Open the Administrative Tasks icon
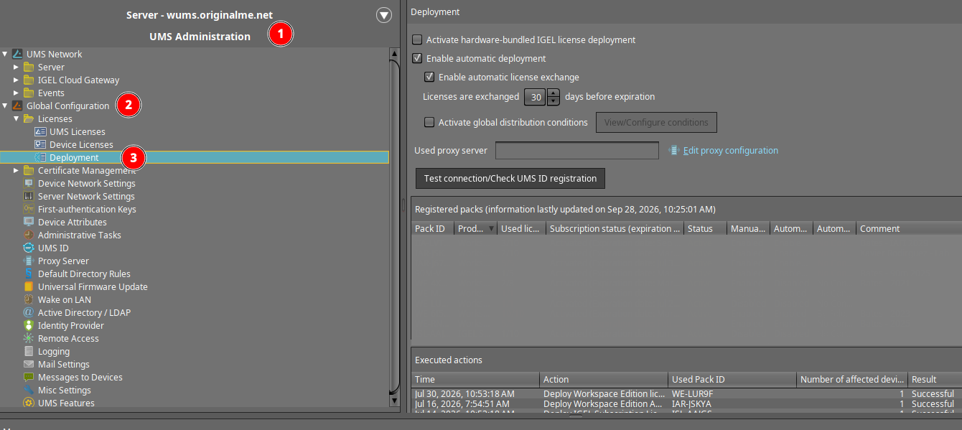 29,235
